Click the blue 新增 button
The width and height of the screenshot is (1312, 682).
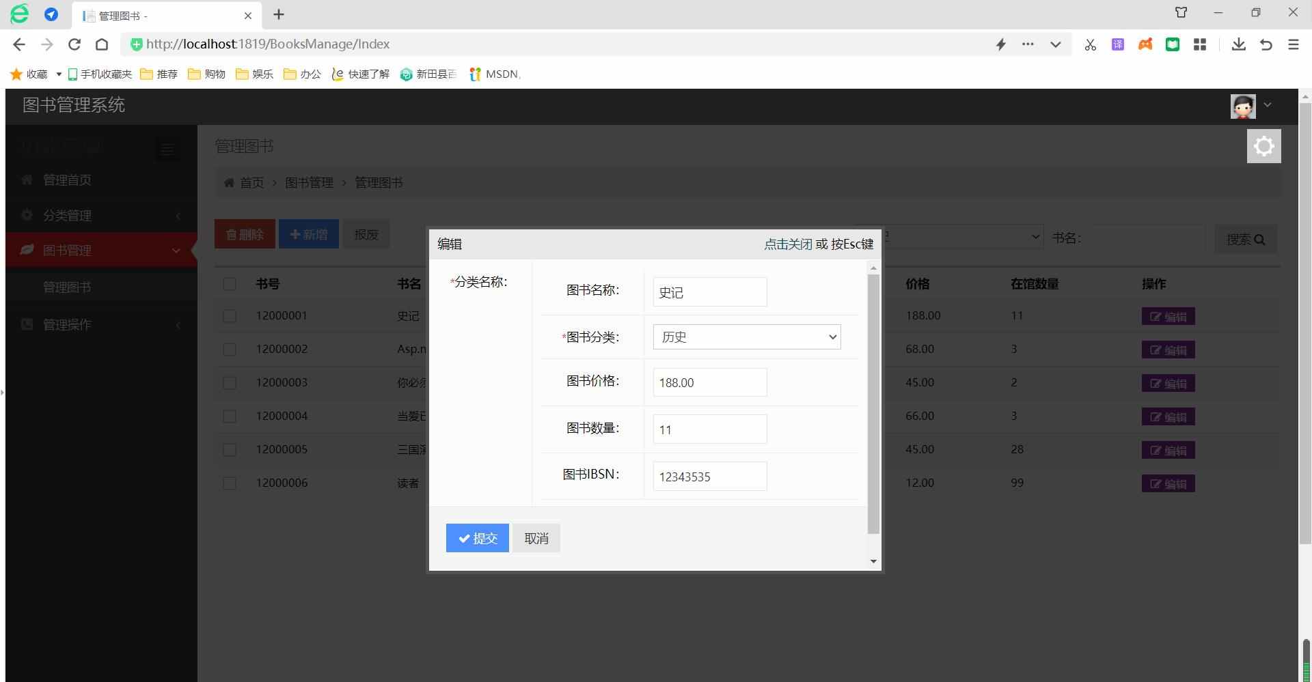click(309, 234)
